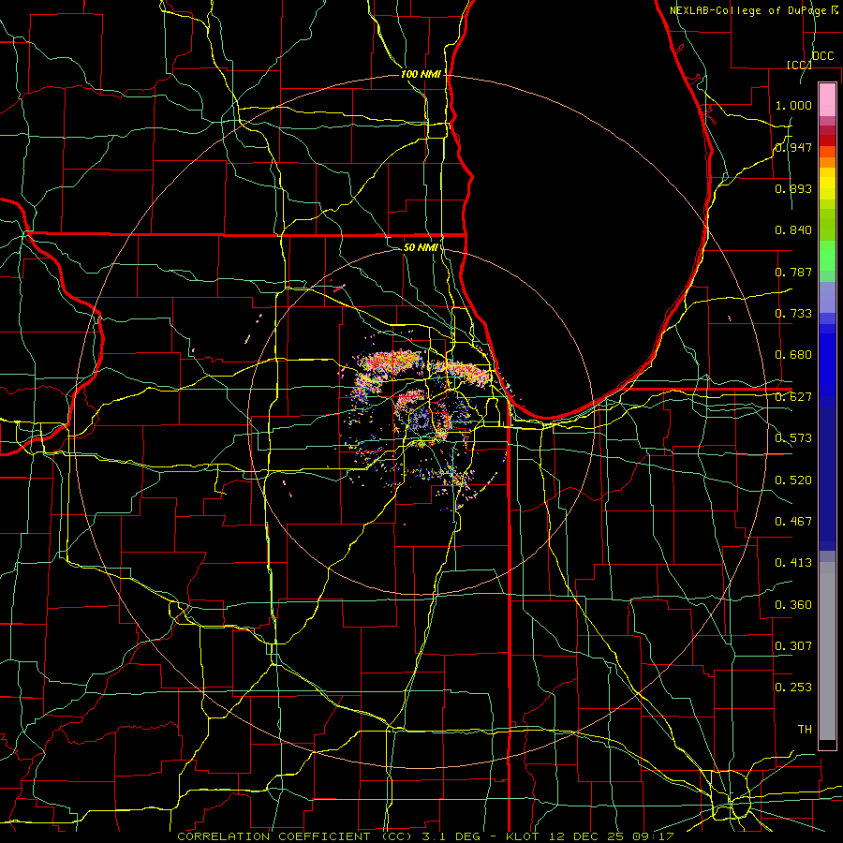Viewport: 843px width, 843px height.
Task: Click the 0.573 legend value
Action: click(793, 438)
